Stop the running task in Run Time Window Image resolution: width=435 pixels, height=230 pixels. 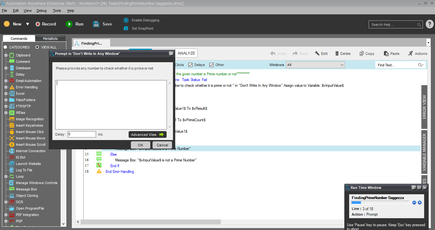tap(420, 203)
